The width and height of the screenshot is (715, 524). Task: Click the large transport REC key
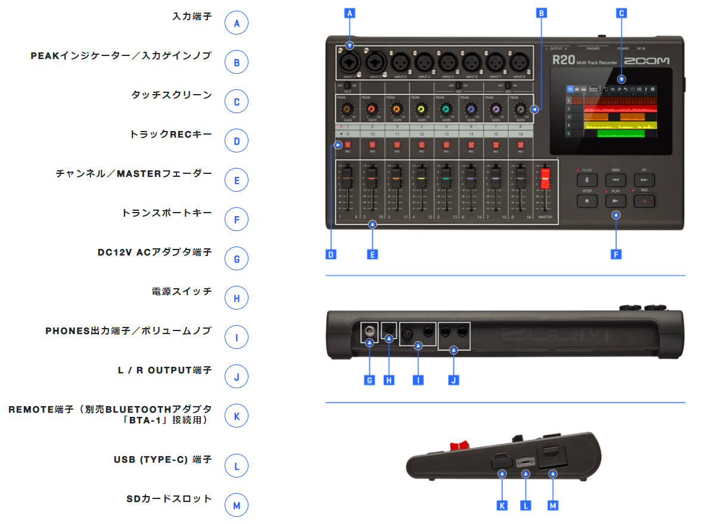click(x=644, y=201)
